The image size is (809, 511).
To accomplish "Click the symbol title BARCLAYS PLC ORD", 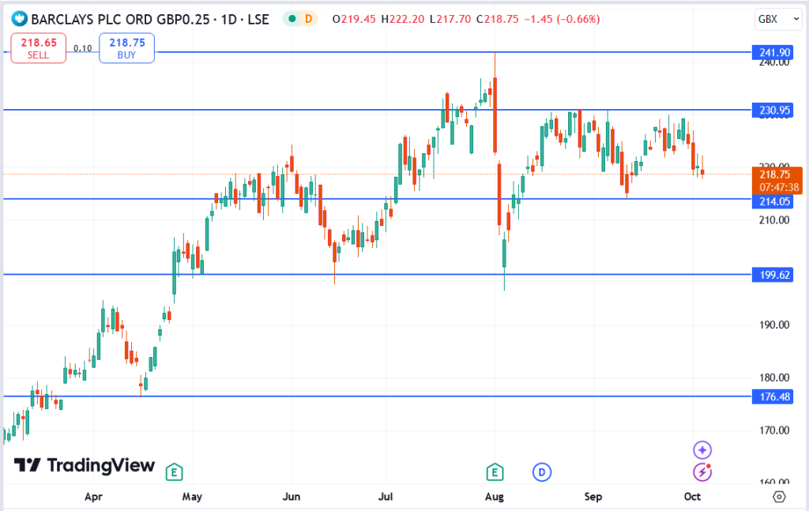I will pyautogui.click(x=150, y=20).
